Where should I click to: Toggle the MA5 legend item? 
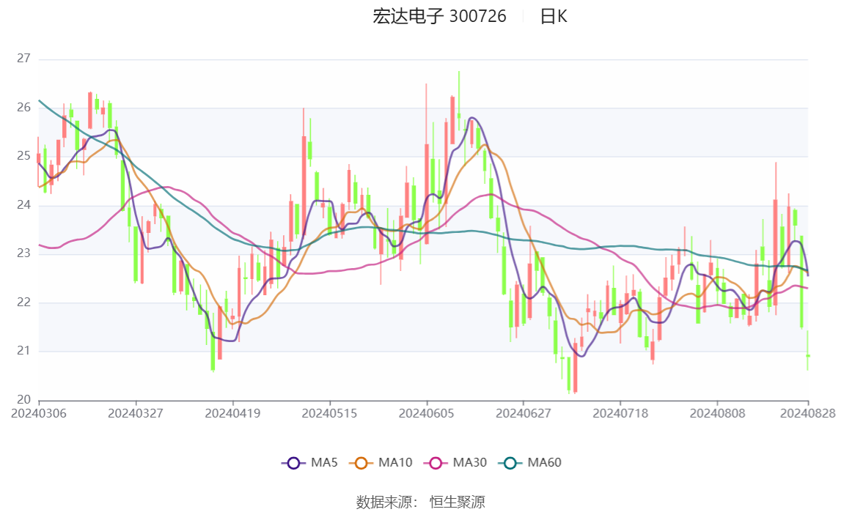309,463
